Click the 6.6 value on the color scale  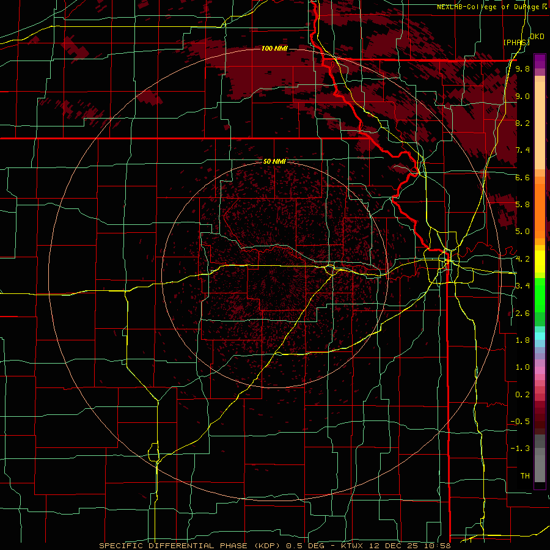[522, 178]
